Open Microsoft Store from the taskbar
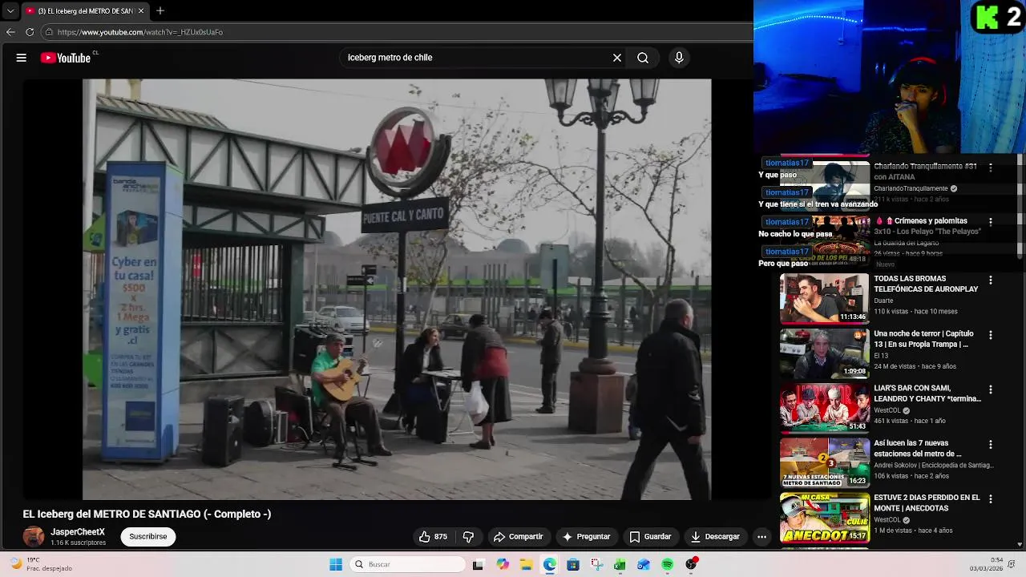The height and width of the screenshot is (577, 1026). [573, 565]
